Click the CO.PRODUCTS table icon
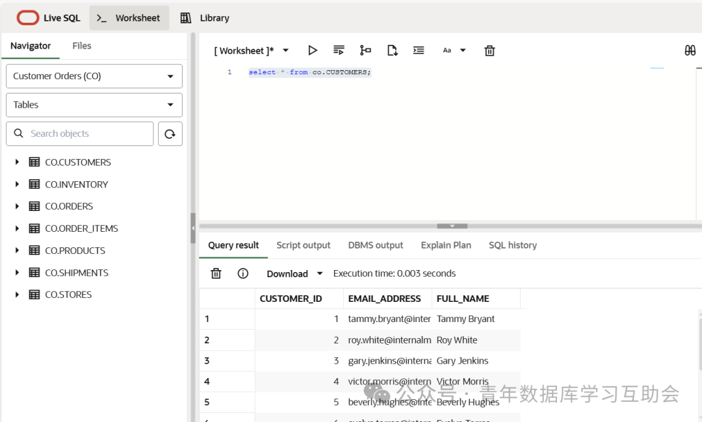 34,251
